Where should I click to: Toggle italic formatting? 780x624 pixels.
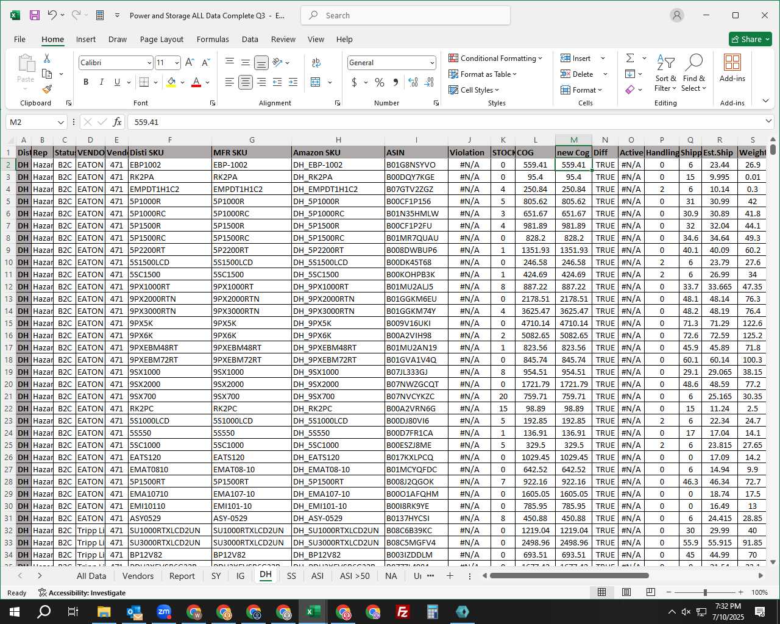[x=101, y=82]
